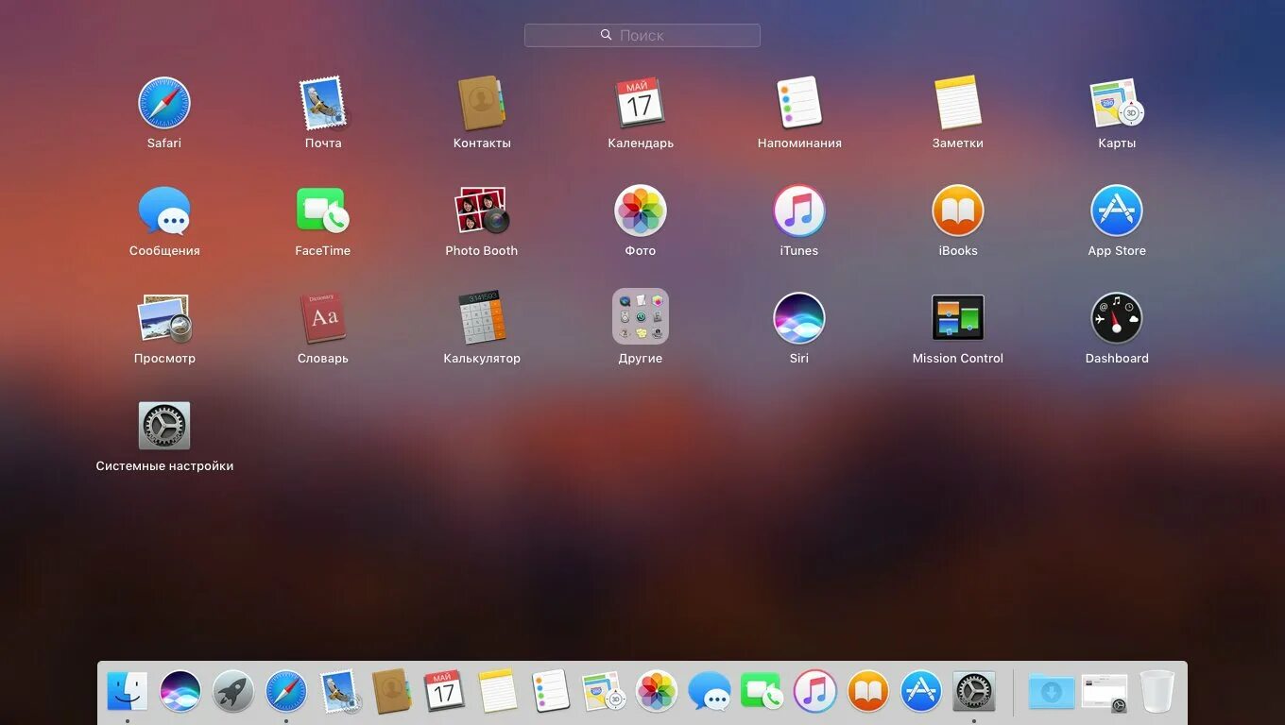Open System Preferences gear in the Dock
This screenshot has height=725, width=1285.
[974, 692]
